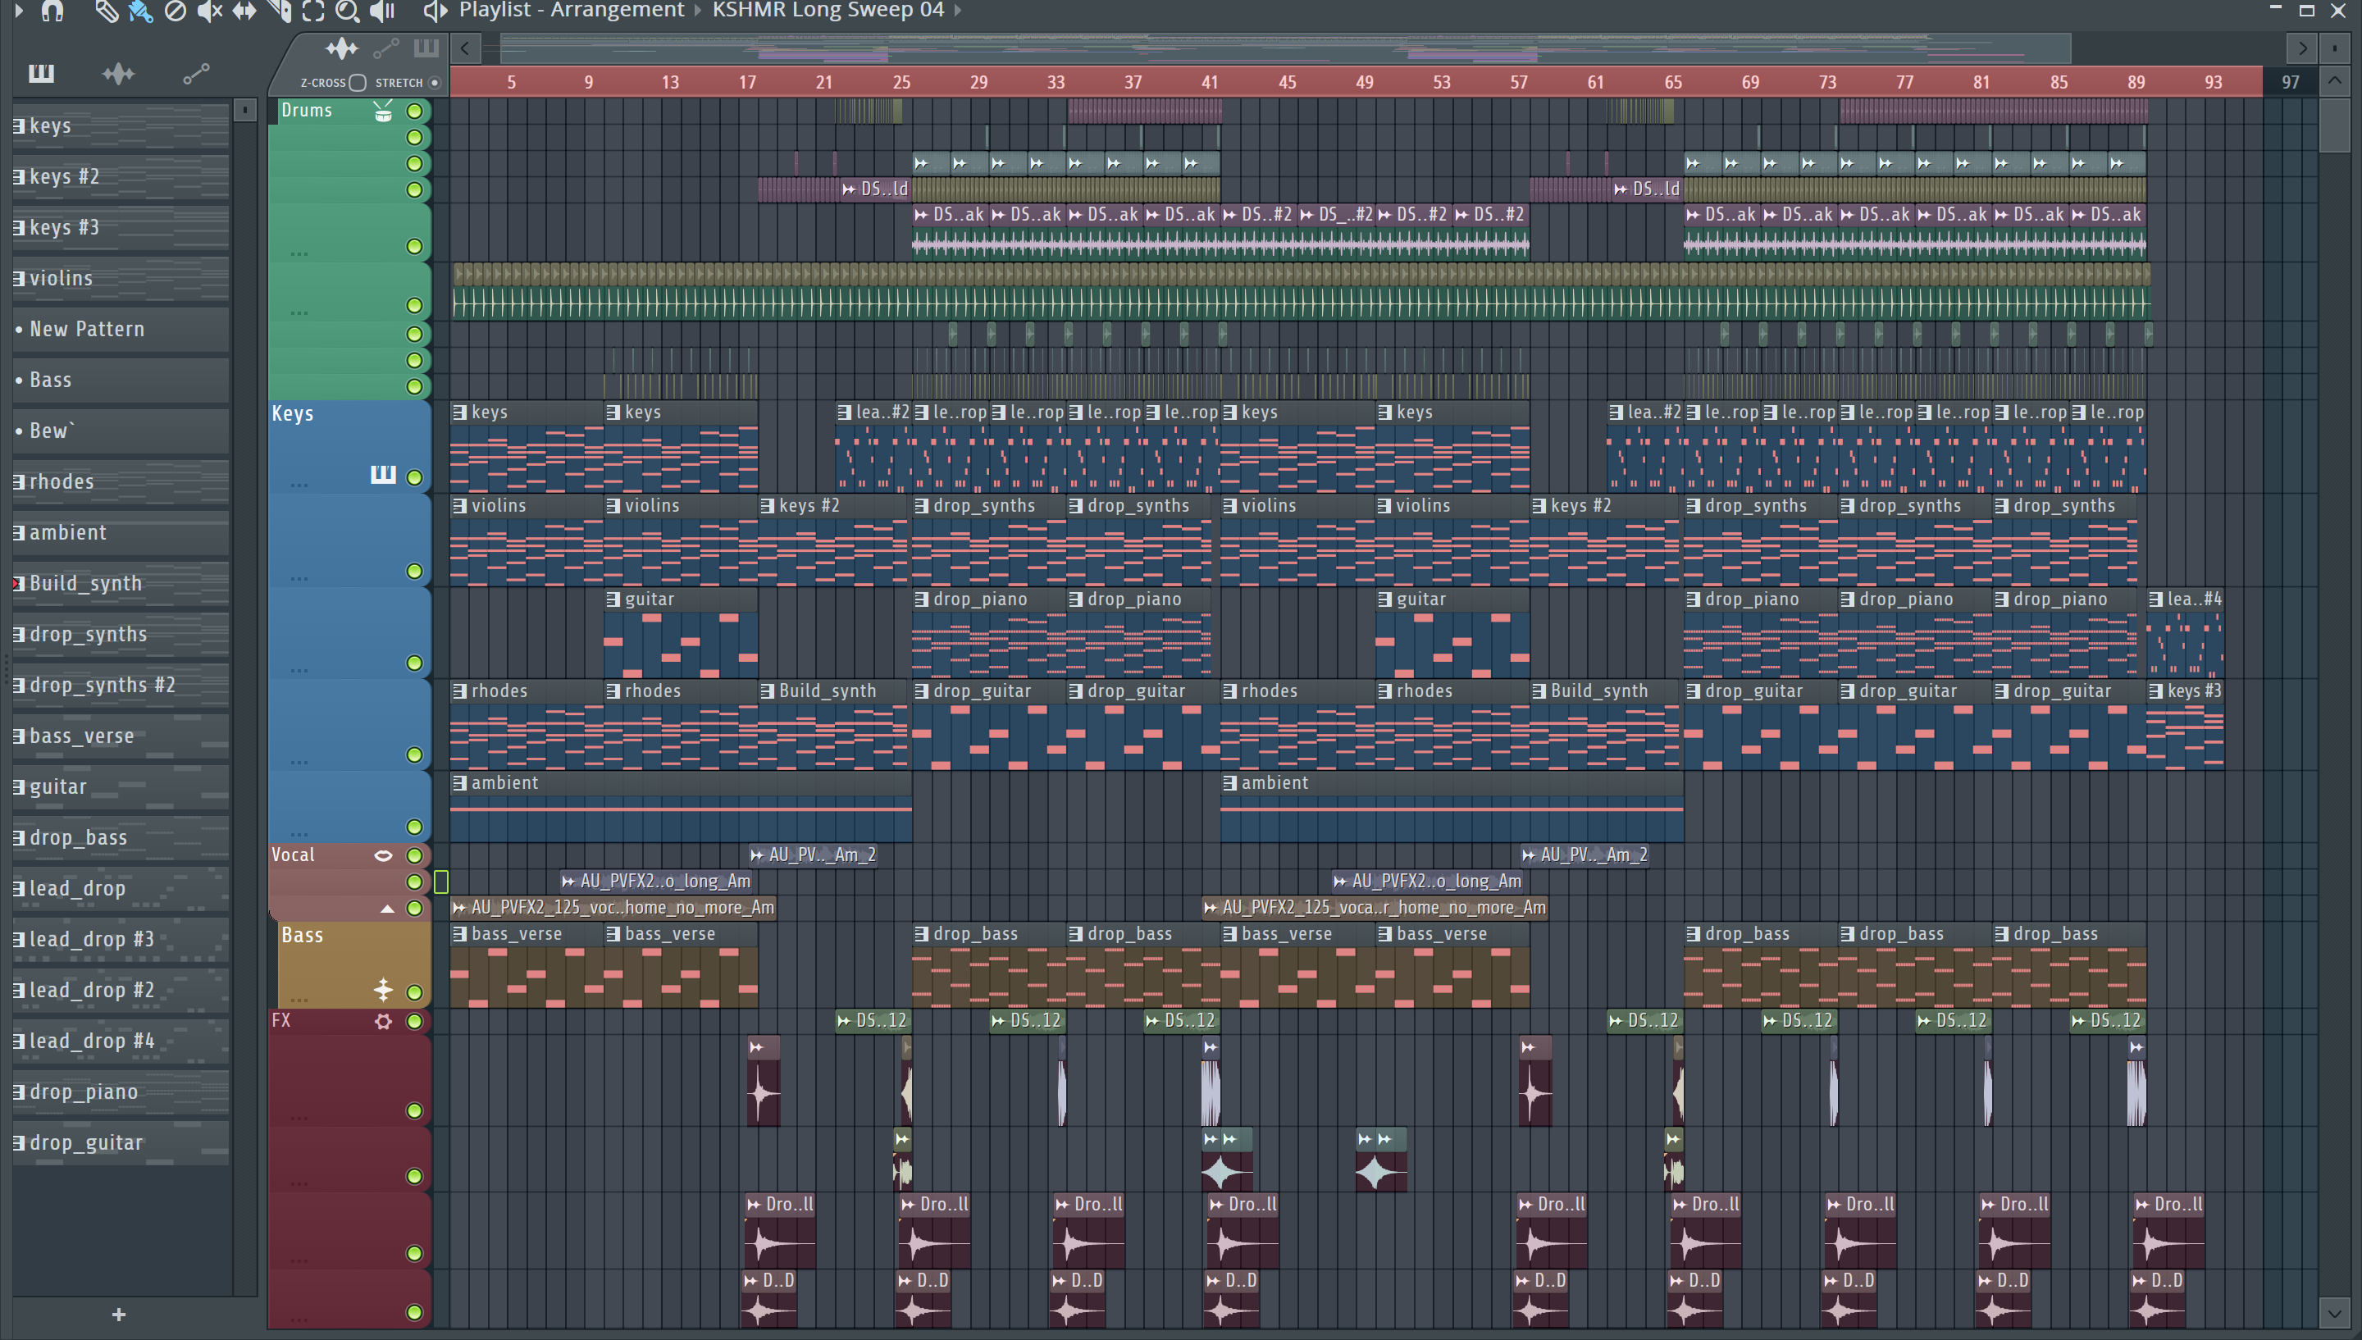Select the Playback speaker tool

382,10
